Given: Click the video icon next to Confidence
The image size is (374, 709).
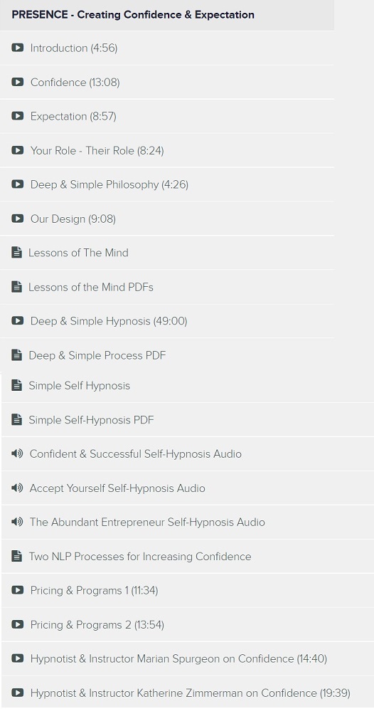Looking at the screenshot, I should click(17, 82).
